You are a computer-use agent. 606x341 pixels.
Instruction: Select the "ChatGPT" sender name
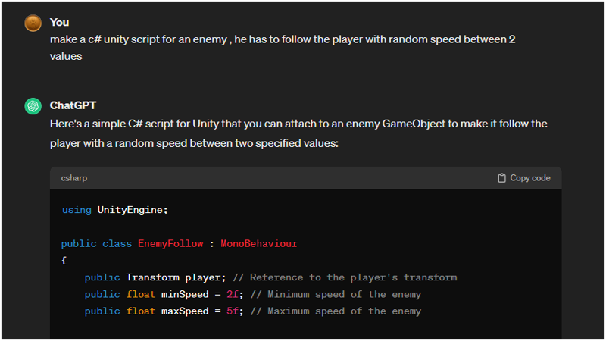73,105
